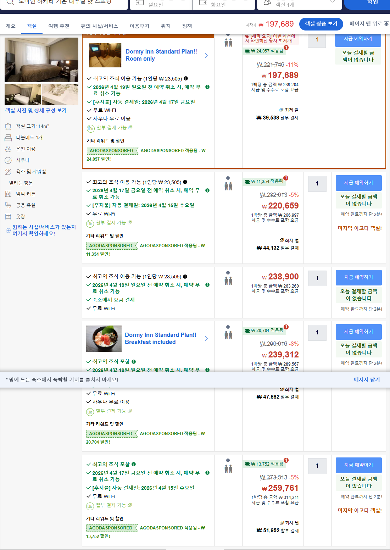
Task: Click the coupon icon showing ₩24,057 applied
Action: [247, 51]
